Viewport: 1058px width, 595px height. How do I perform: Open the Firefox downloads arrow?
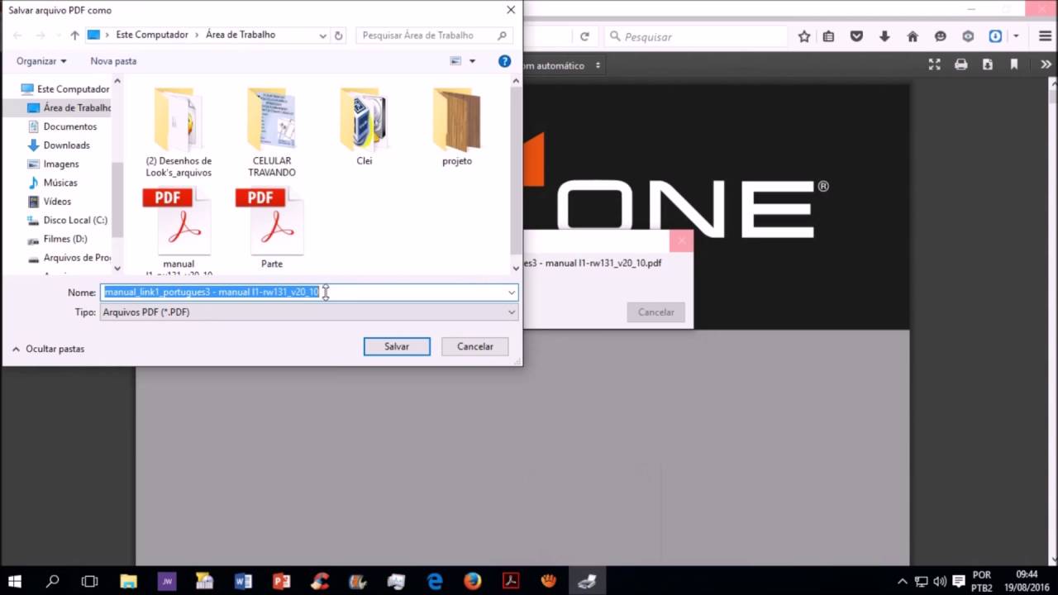click(884, 36)
